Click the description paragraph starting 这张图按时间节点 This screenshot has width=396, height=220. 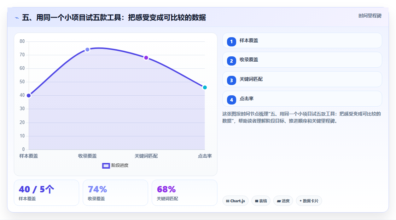(x=301, y=118)
